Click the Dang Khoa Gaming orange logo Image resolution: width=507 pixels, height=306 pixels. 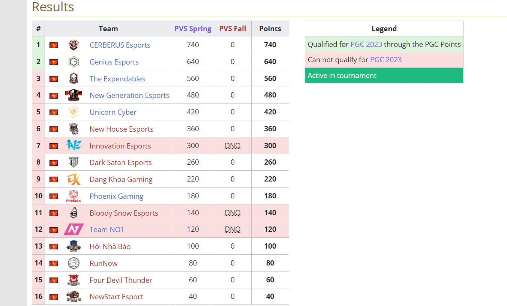(x=73, y=179)
